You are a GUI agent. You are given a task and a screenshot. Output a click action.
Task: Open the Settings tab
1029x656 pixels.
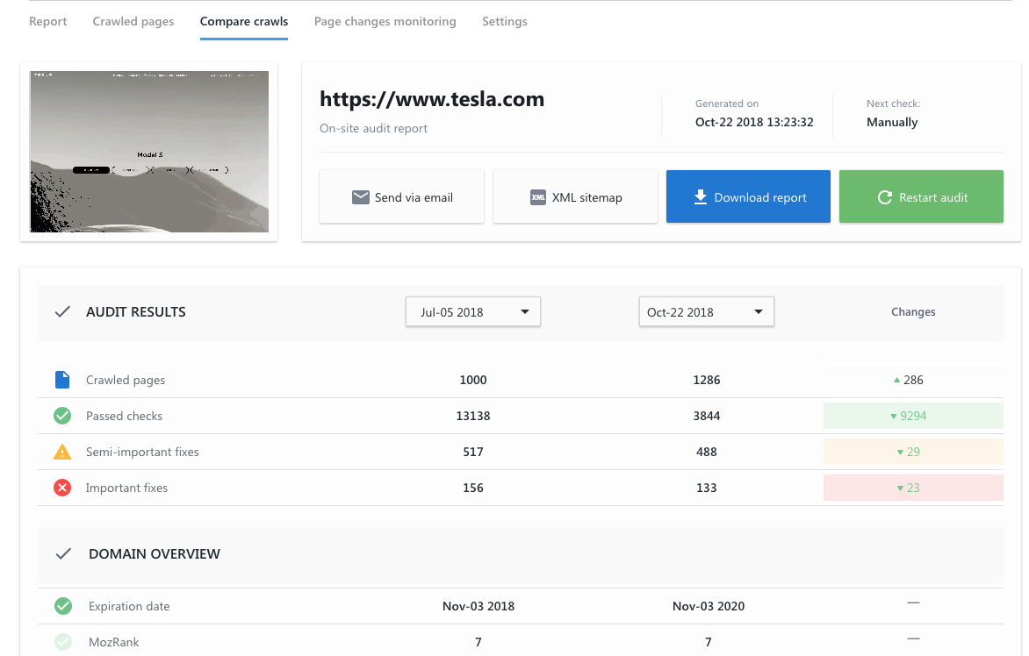tap(505, 21)
